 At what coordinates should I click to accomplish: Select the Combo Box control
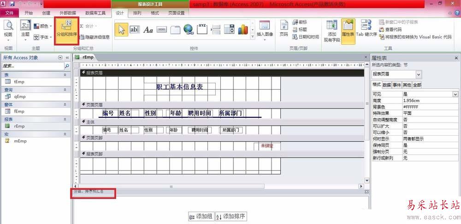click(x=229, y=29)
